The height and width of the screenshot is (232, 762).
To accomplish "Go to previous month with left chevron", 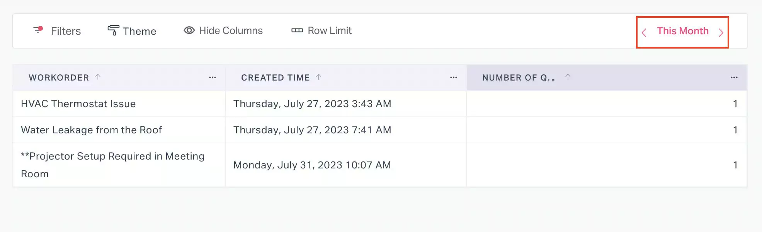I will (x=644, y=33).
